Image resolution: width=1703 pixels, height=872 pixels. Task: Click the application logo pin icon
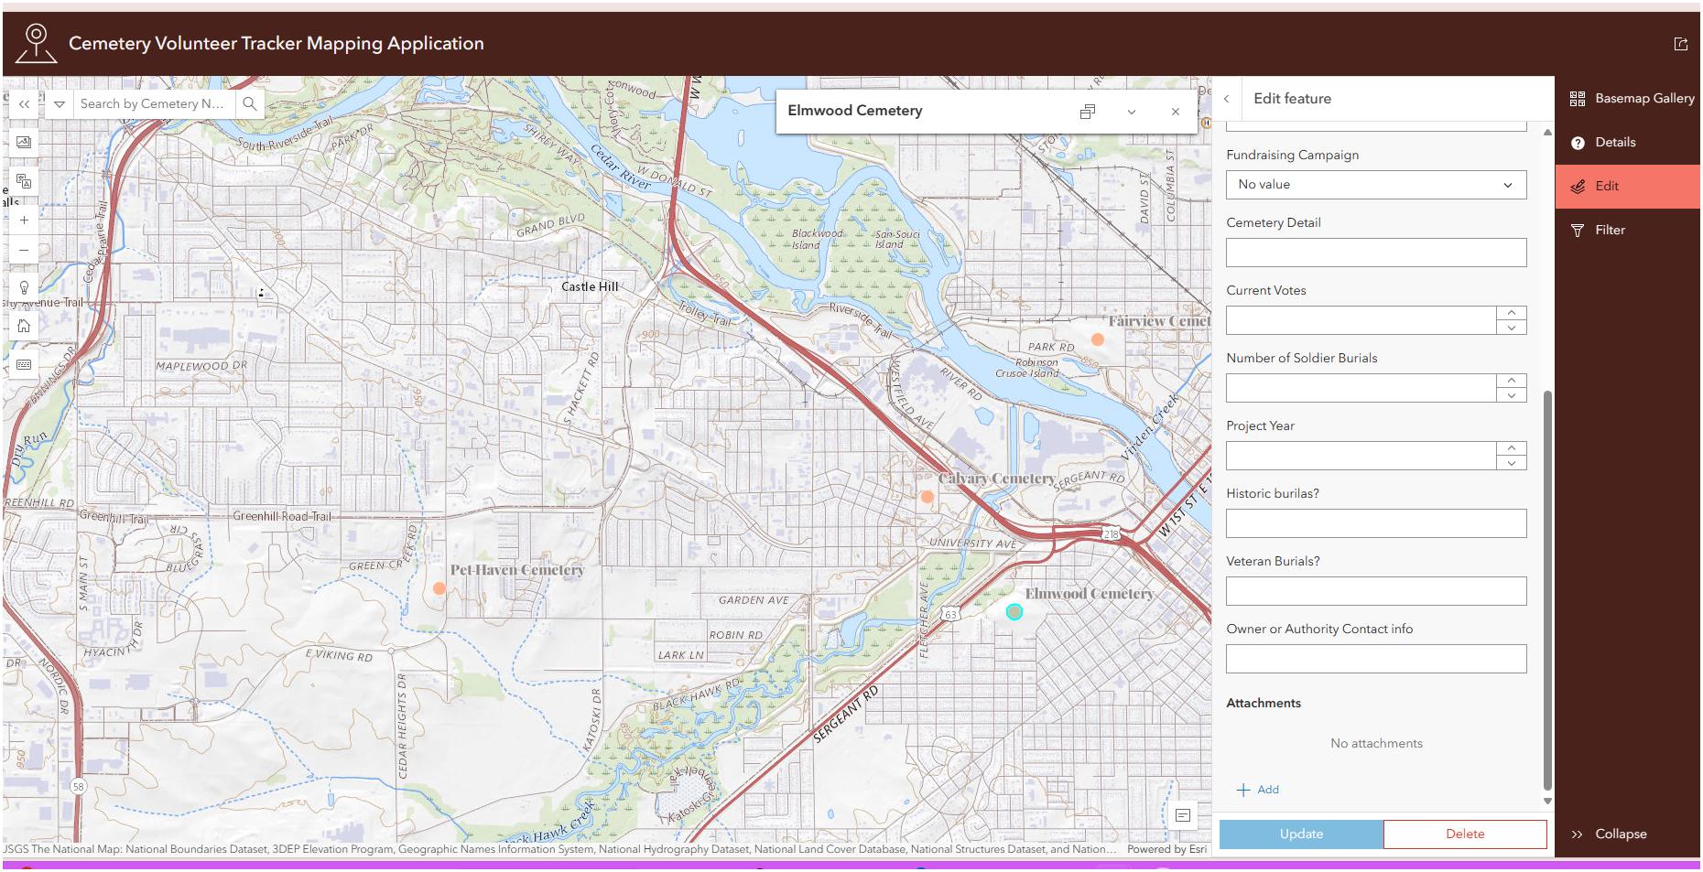click(x=37, y=43)
